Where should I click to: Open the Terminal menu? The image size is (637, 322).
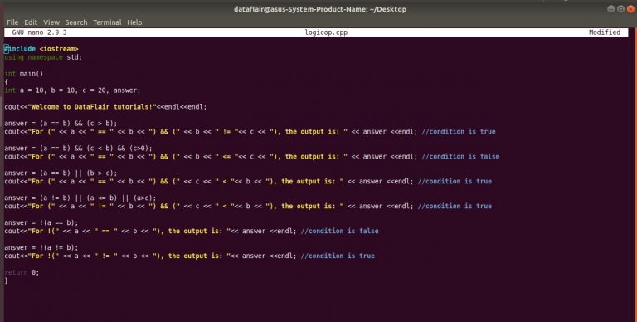(107, 22)
